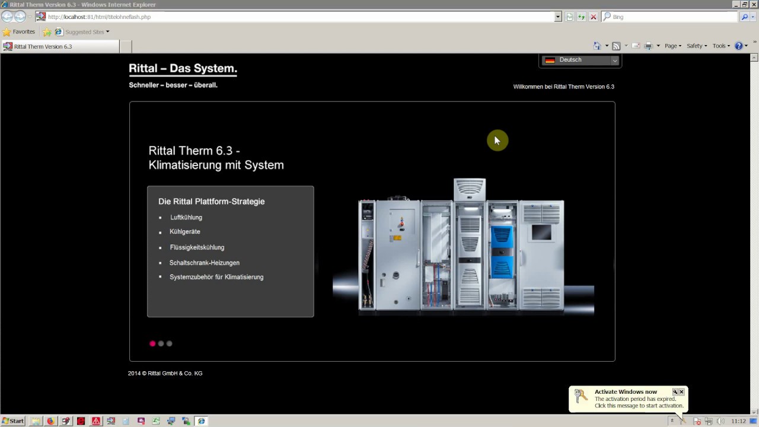Click the browser Back arrow button
Screen dimensions: 759x427
coord(7,17)
